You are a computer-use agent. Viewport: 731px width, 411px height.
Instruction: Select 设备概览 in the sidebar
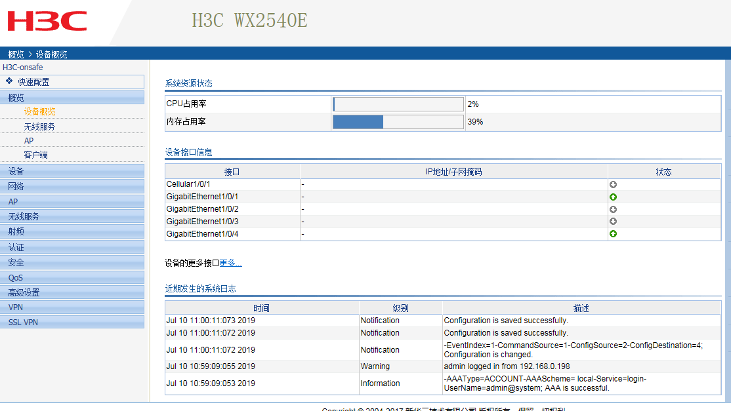(39, 111)
